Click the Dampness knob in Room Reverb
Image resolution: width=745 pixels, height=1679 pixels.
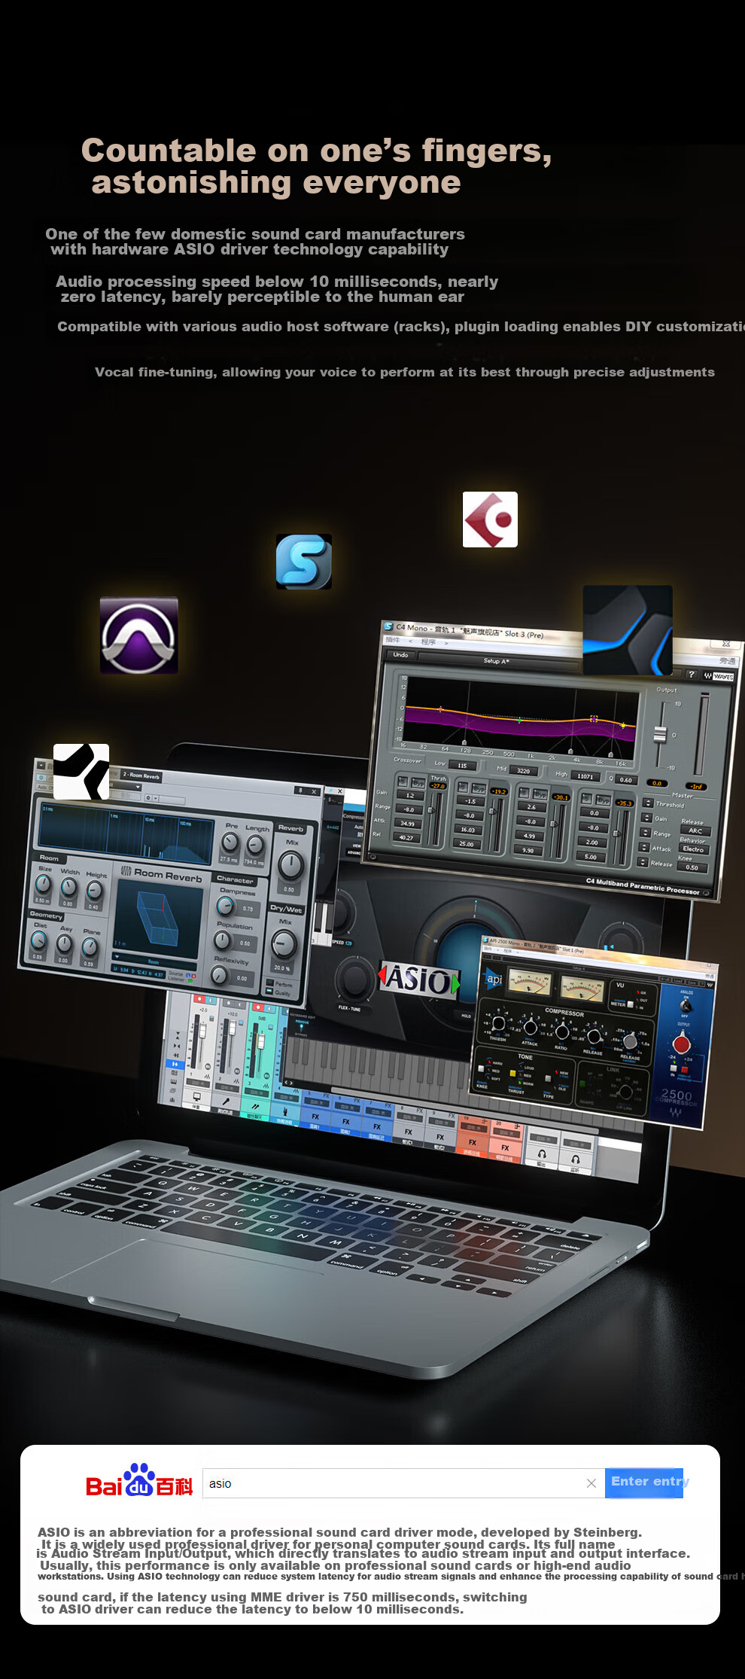tap(226, 907)
